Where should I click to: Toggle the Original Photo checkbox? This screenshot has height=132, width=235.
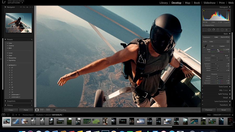[203, 25]
